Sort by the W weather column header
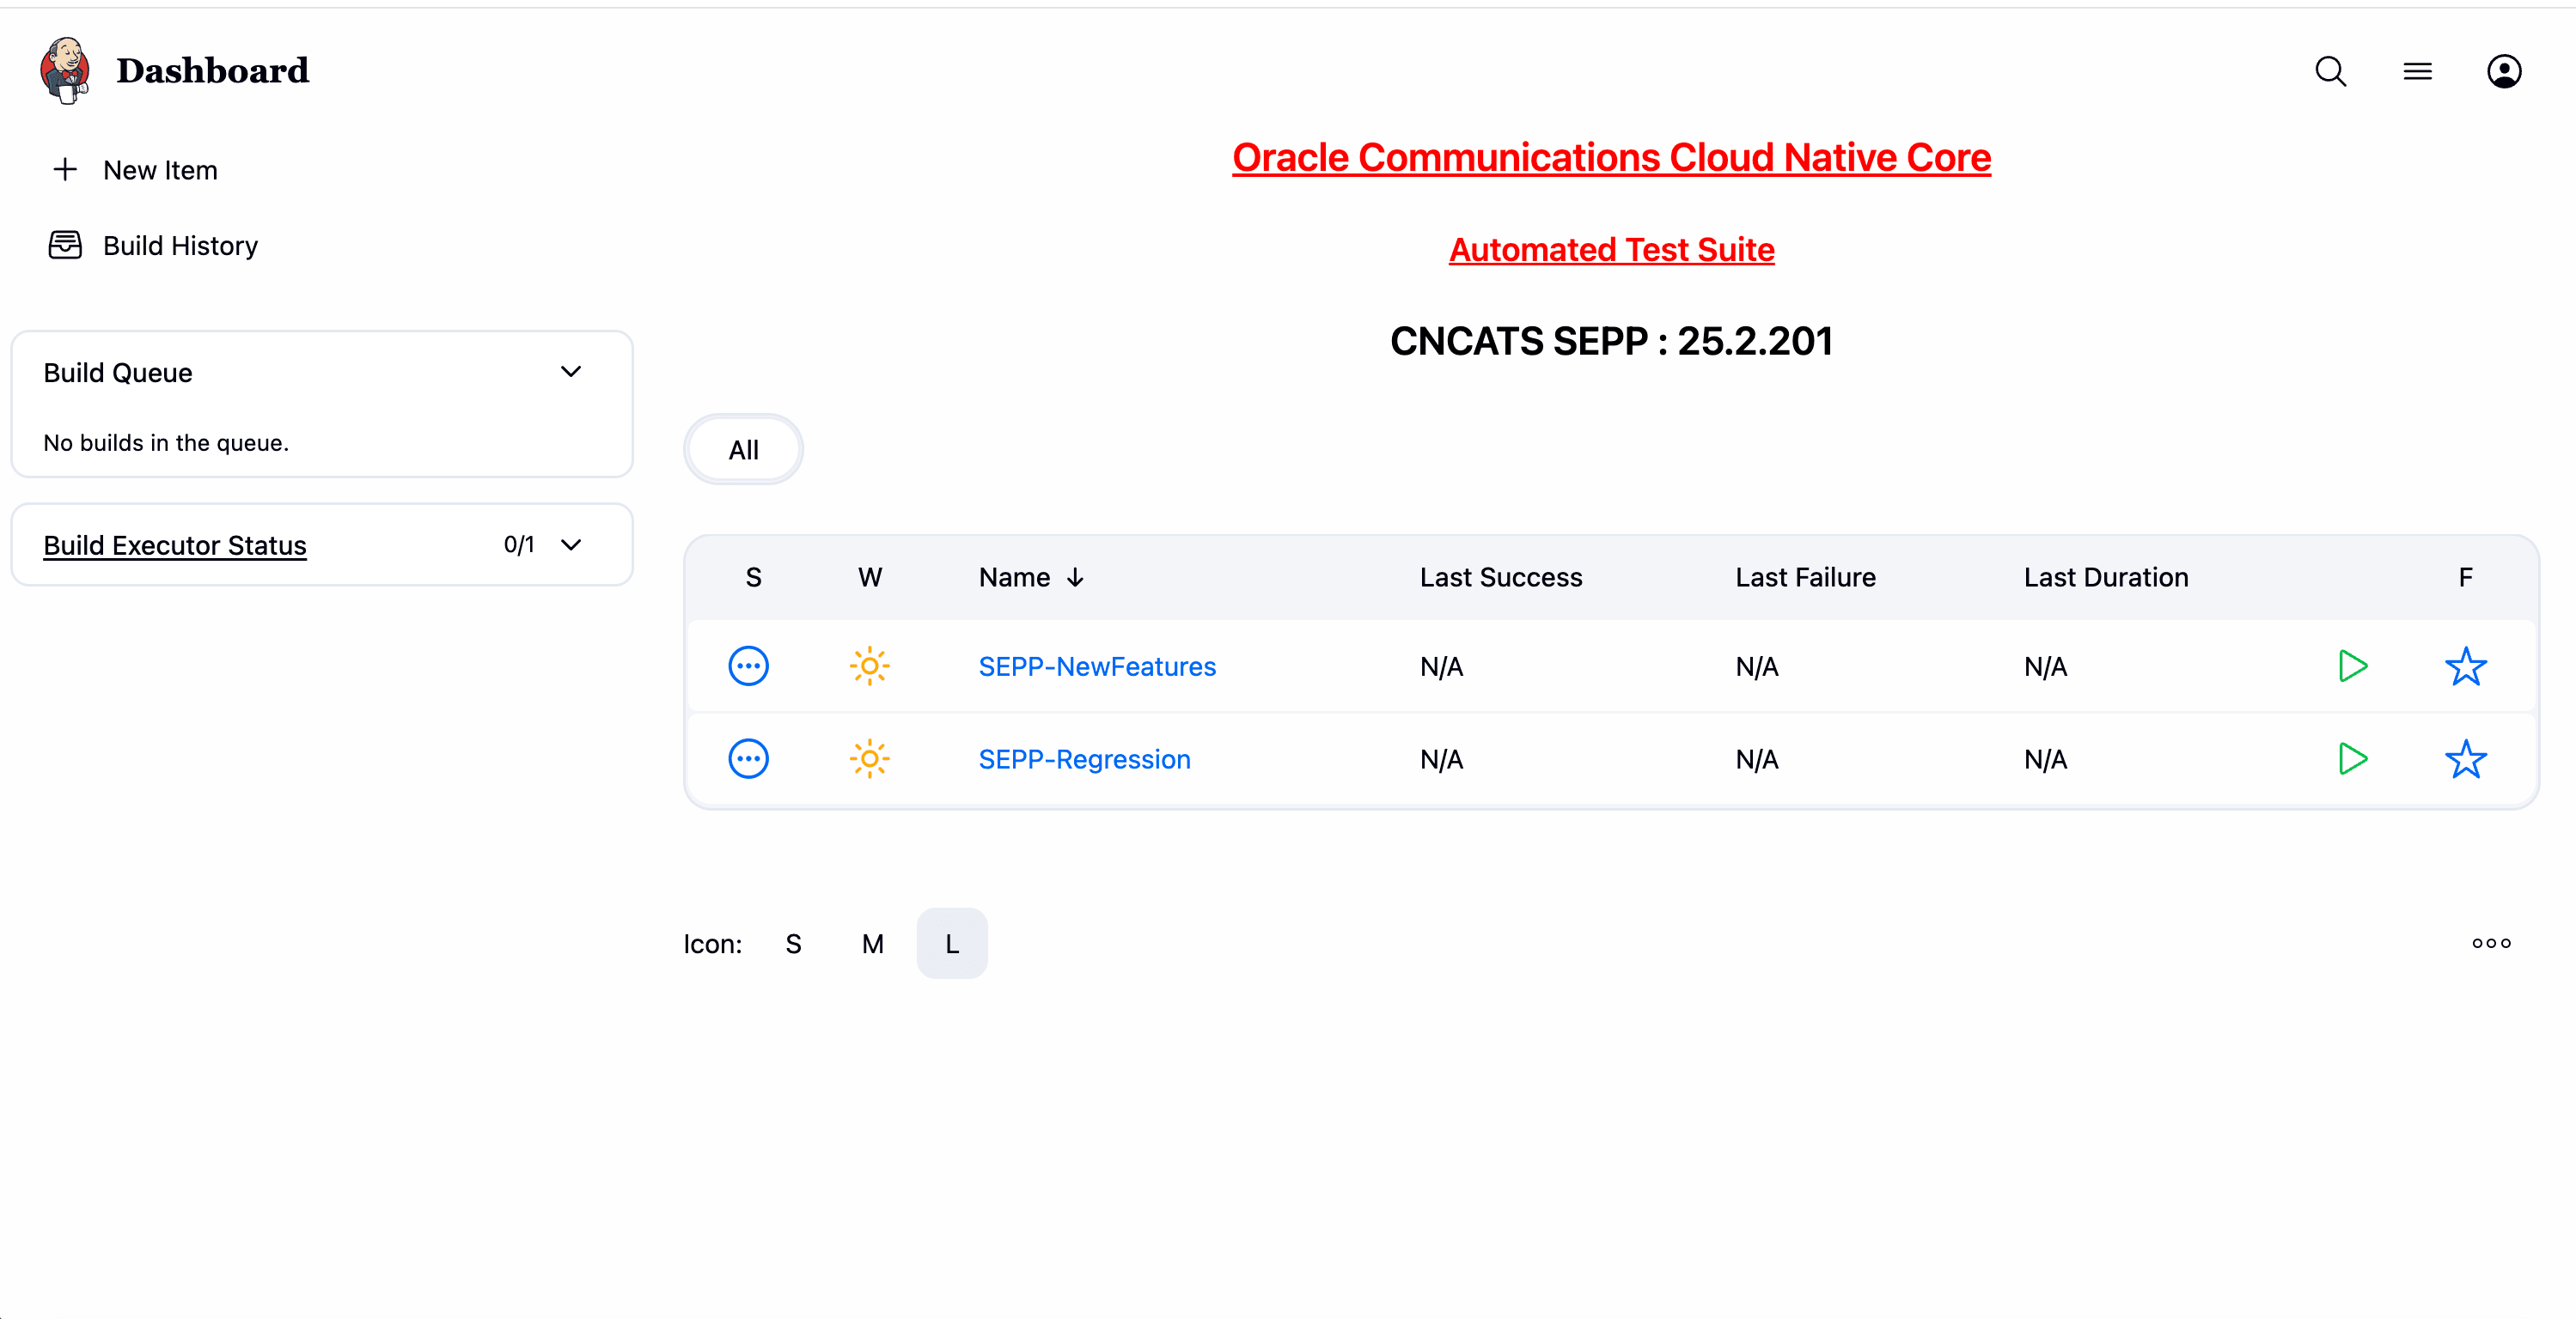This screenshot has width=2576, height=1319. coord(869,578)
